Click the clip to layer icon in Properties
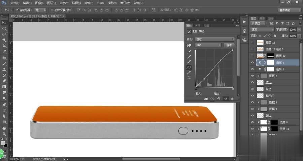Image resolution: width=303 pixels, height=161 pixels. point(206,99)
